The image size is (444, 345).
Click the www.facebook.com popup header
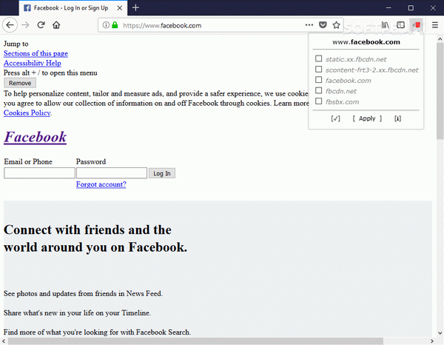pos(366,42)
